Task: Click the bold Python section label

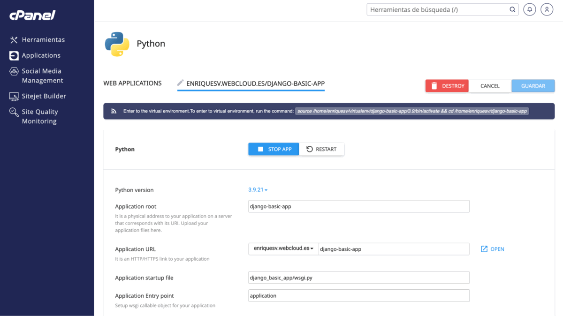Action: [x=125, y=149]
